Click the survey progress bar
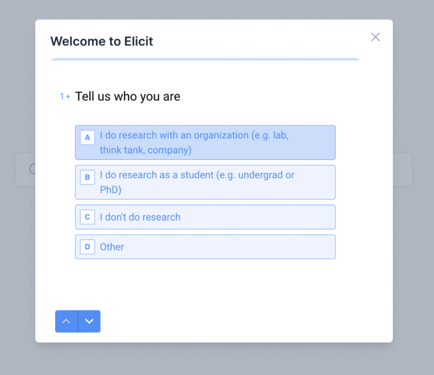This screenshot has height=375, width=434. tap(205, 59)
